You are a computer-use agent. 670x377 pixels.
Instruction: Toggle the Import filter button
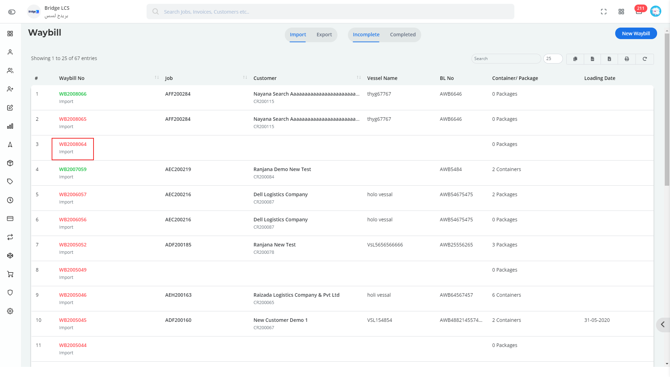tap(297, 35)
